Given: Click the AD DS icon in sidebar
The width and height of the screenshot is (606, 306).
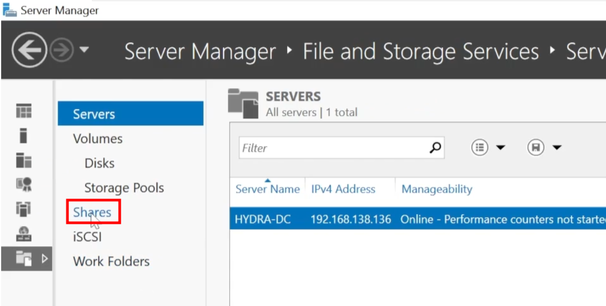Looking at the screenshot, I should (24, 209).
